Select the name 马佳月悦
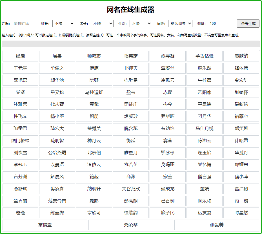The height and width of the screenshot is (234, 262). (x=205, y=129)
